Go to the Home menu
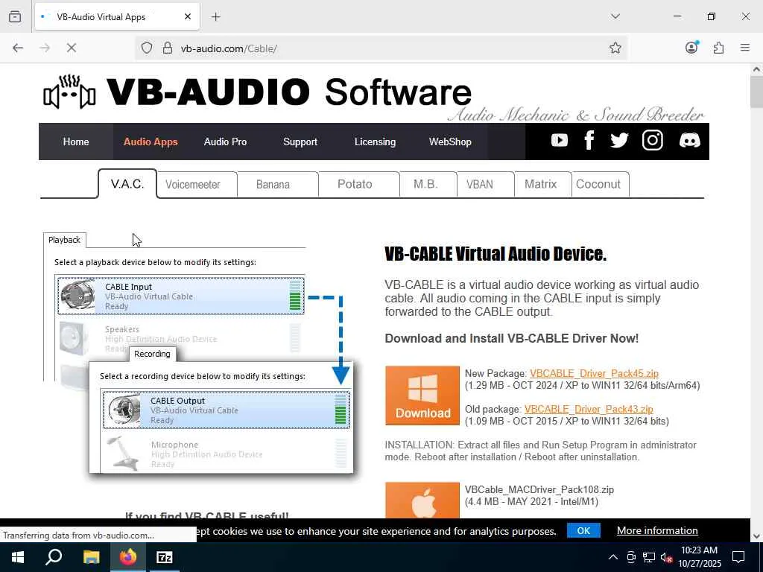The height and width of the screenshot is (572, 763). point(76,142)
